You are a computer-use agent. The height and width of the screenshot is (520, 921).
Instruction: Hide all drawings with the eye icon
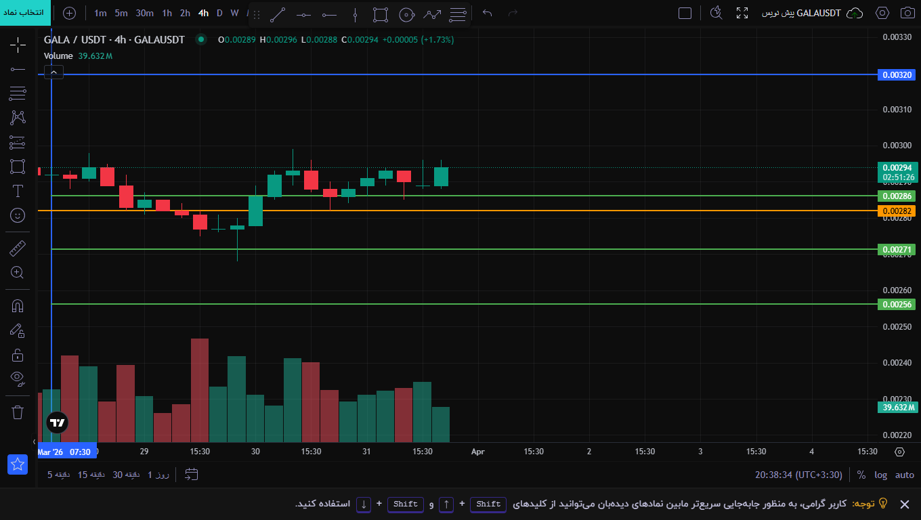[x=18, y=378]
